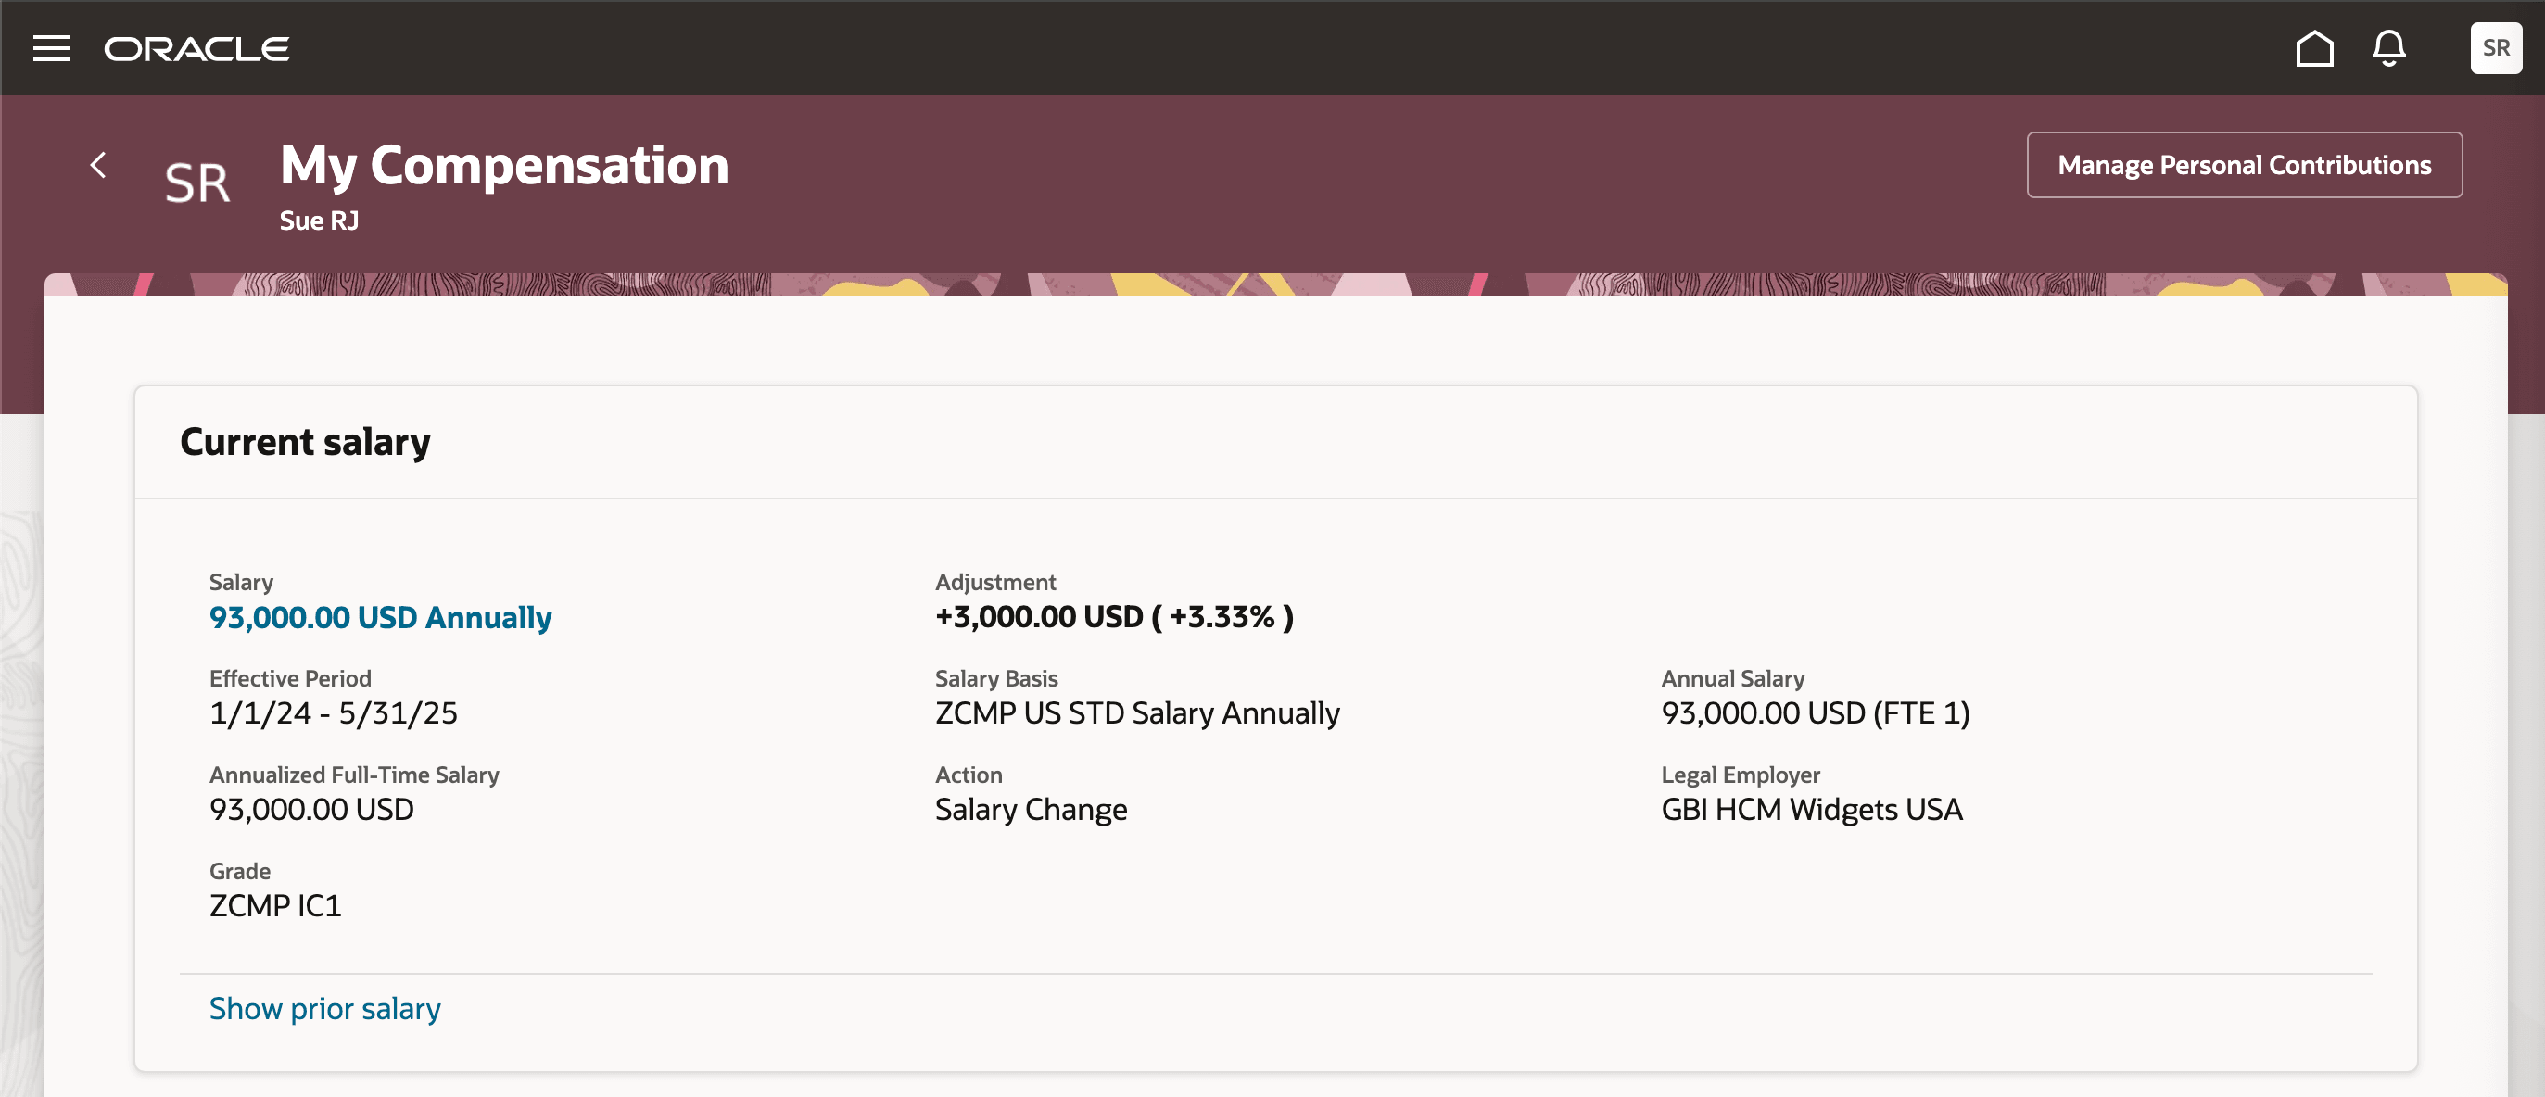Open the navigation hamburger menu
This screenshot has height=1097, width=2545.
coord(52,47)
